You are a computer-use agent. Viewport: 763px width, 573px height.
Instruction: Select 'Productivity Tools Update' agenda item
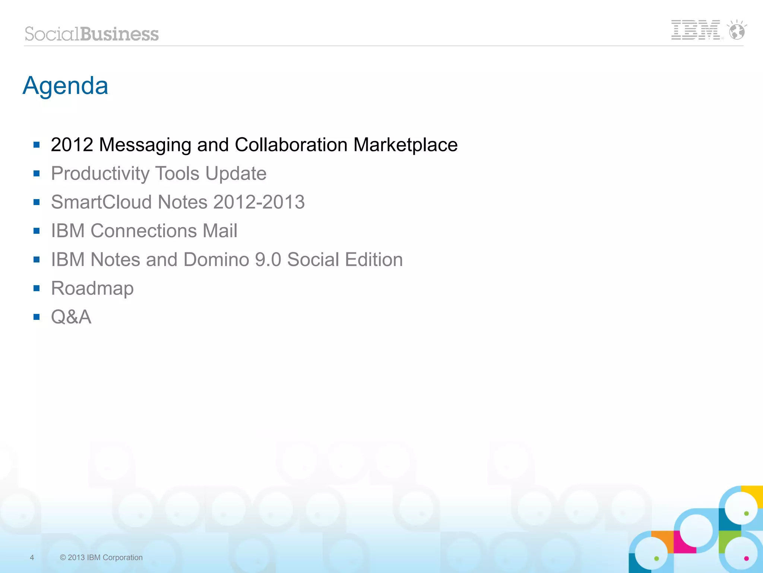click(x=159, y=174)
